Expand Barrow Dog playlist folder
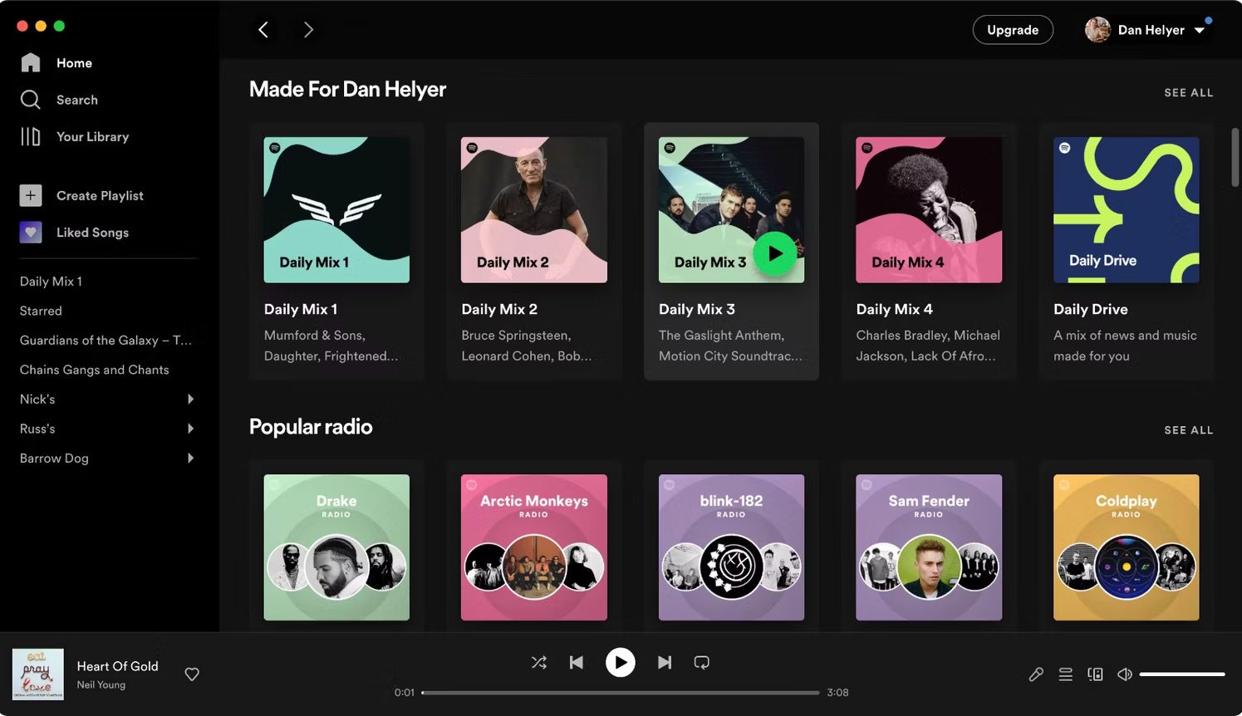Viewport: 1242px width, 716px height. point(191,459)
